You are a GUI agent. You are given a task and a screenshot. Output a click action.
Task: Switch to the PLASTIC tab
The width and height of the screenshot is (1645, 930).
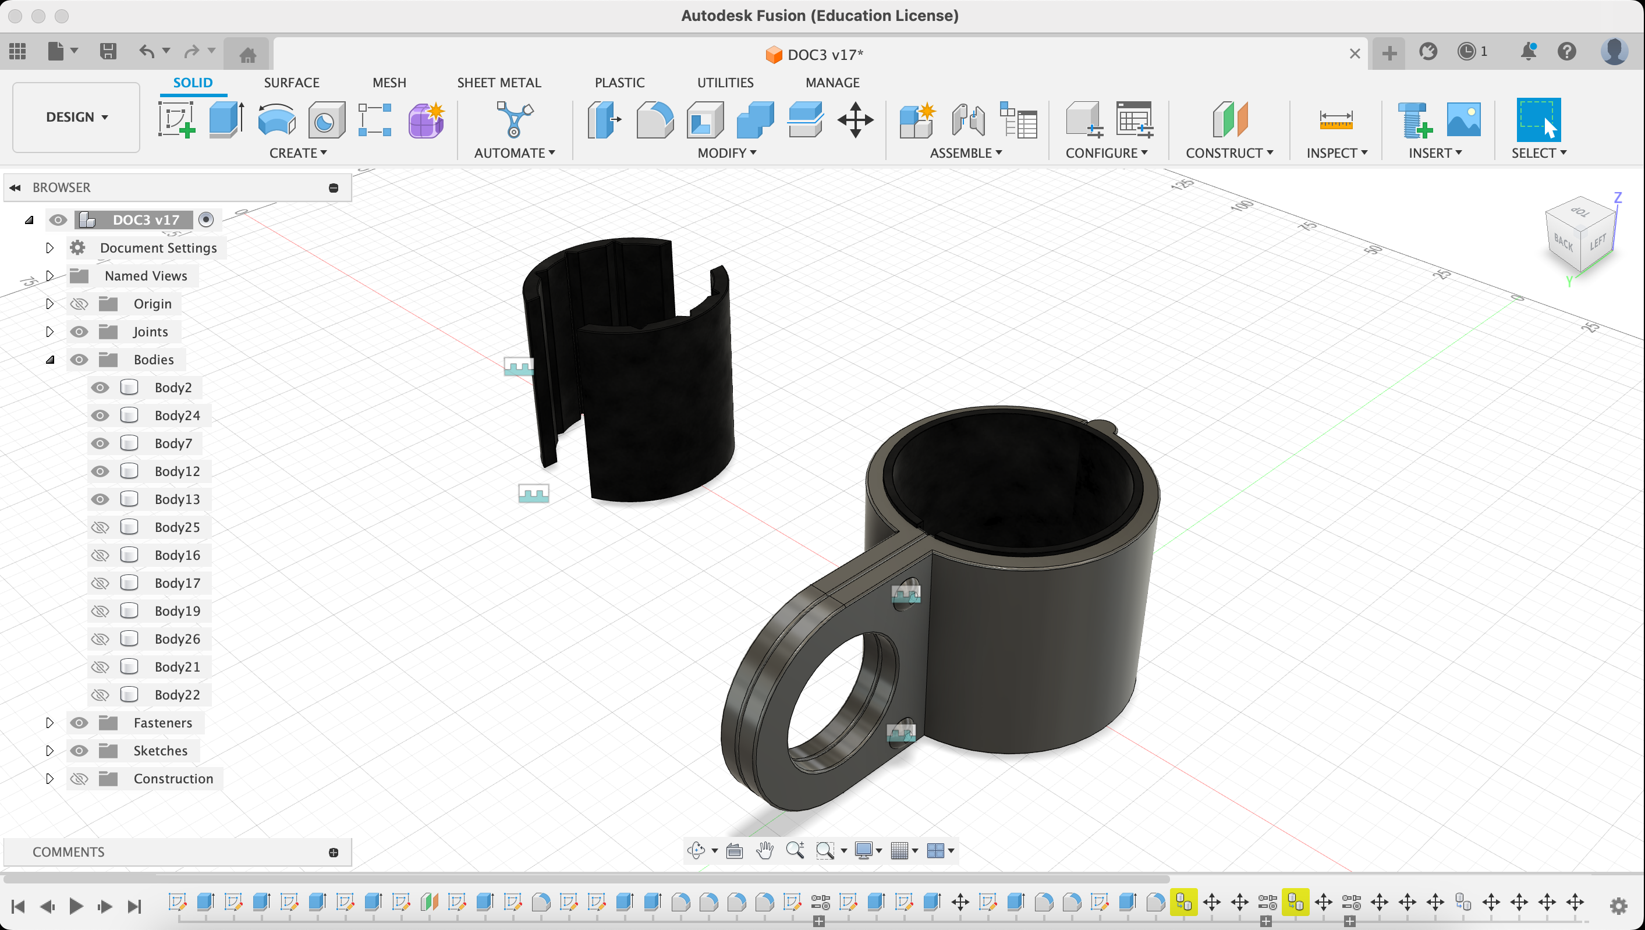click(619, 83)
